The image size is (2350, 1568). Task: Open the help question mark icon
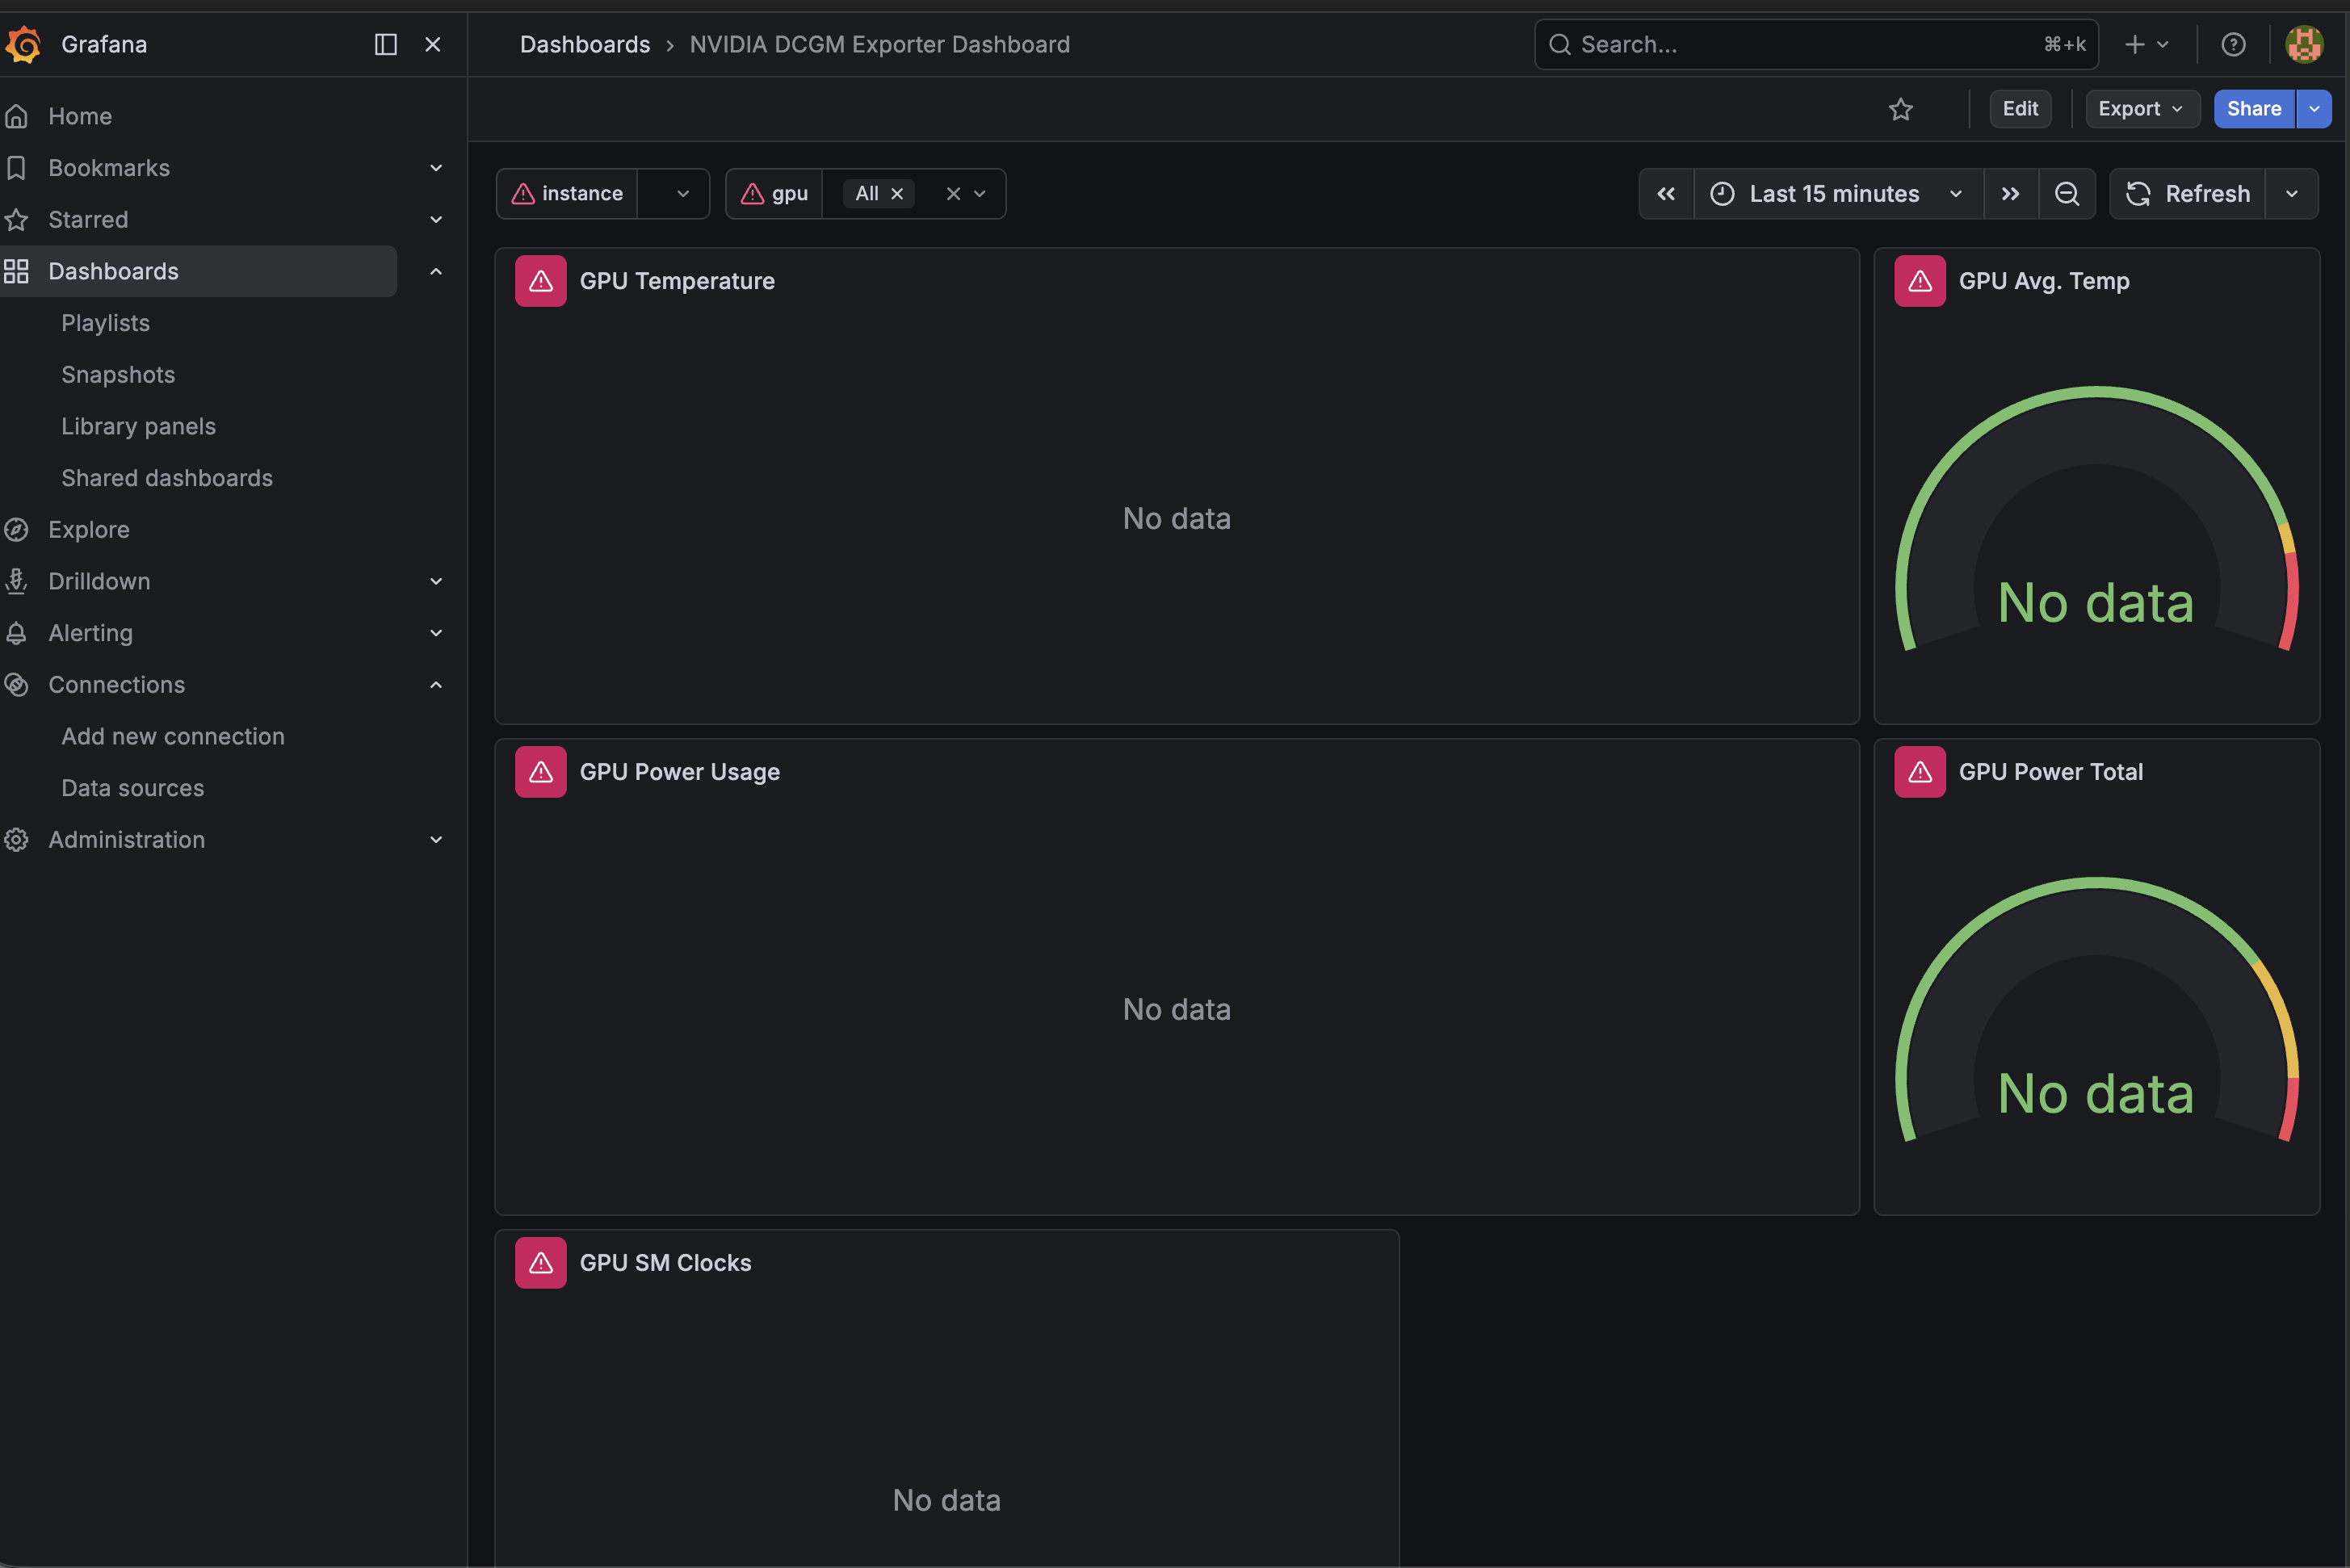[2233, 44]
